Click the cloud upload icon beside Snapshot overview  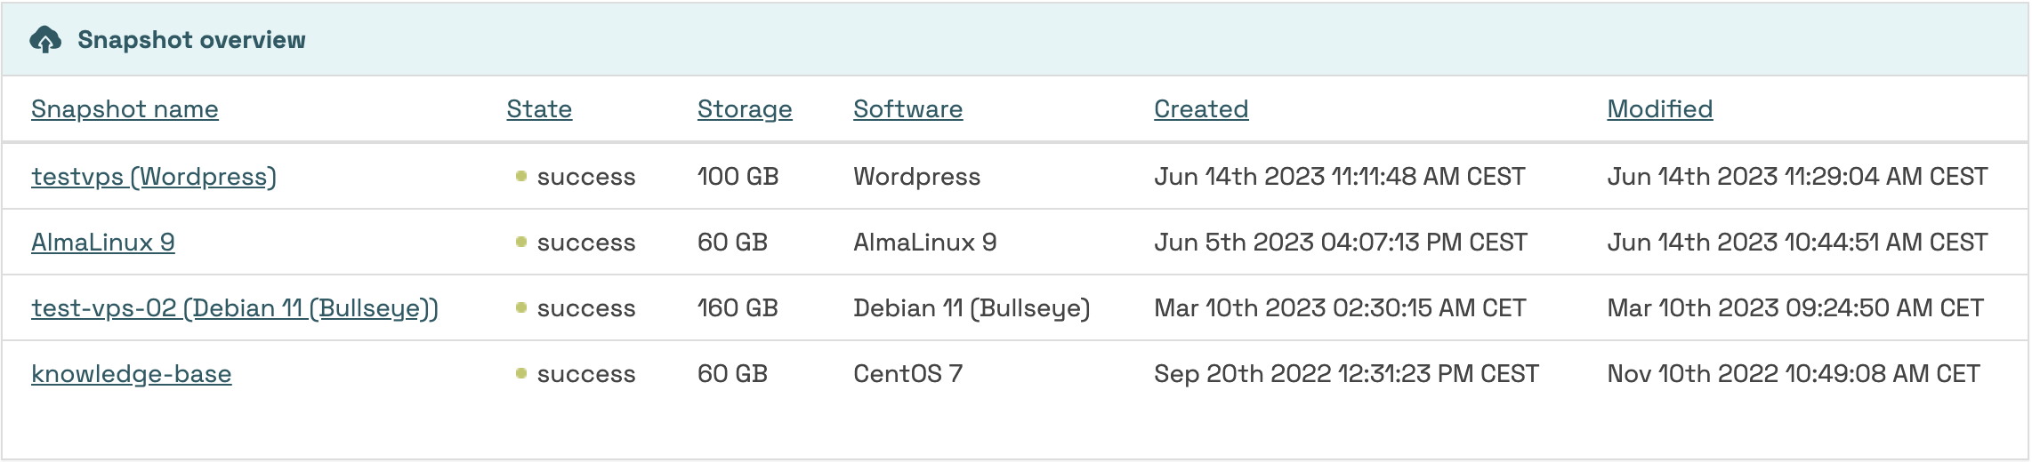tap(45, 40)
